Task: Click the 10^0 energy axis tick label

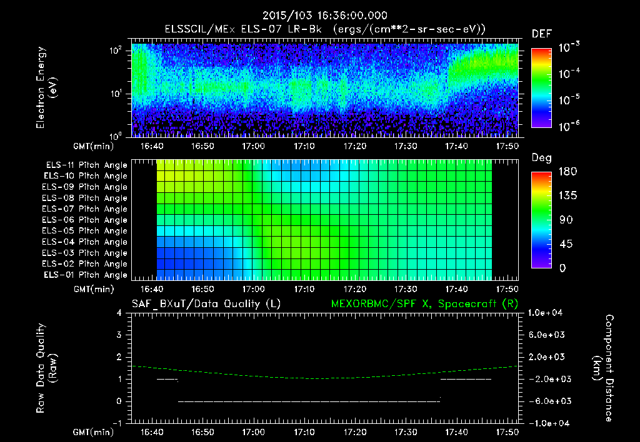Action: (116, 135)
